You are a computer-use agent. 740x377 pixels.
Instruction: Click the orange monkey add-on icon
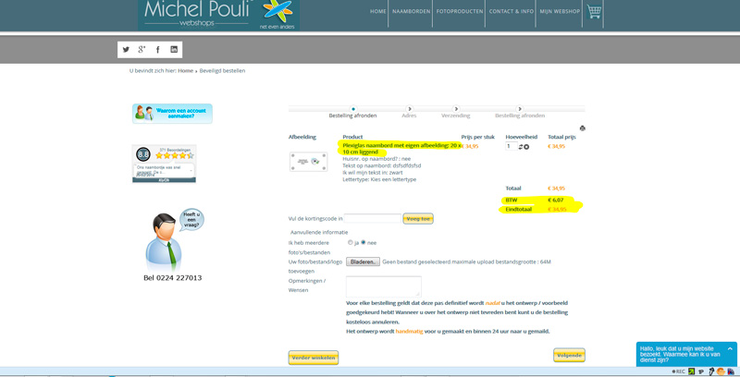721,371
